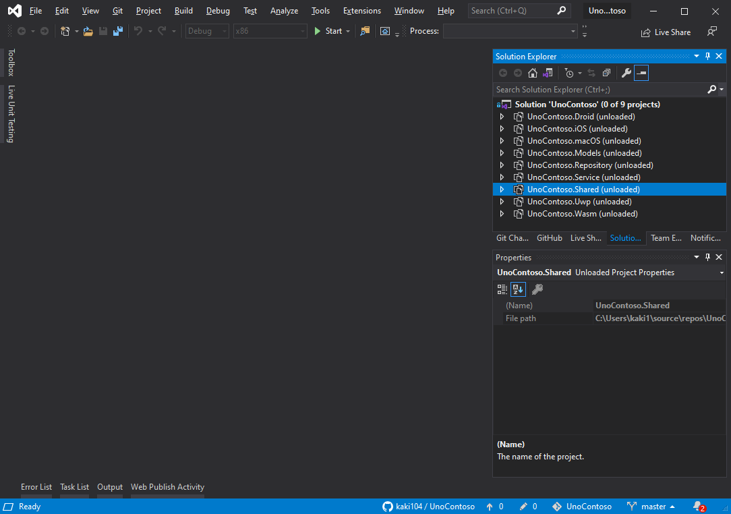
Task: Pin the Solution Explorer with Auto Hide icon
Action: tap(707, 56)
